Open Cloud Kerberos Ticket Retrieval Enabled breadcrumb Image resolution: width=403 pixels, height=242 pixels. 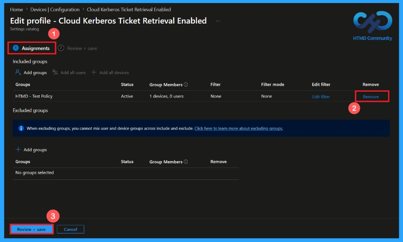pos(129,9)
